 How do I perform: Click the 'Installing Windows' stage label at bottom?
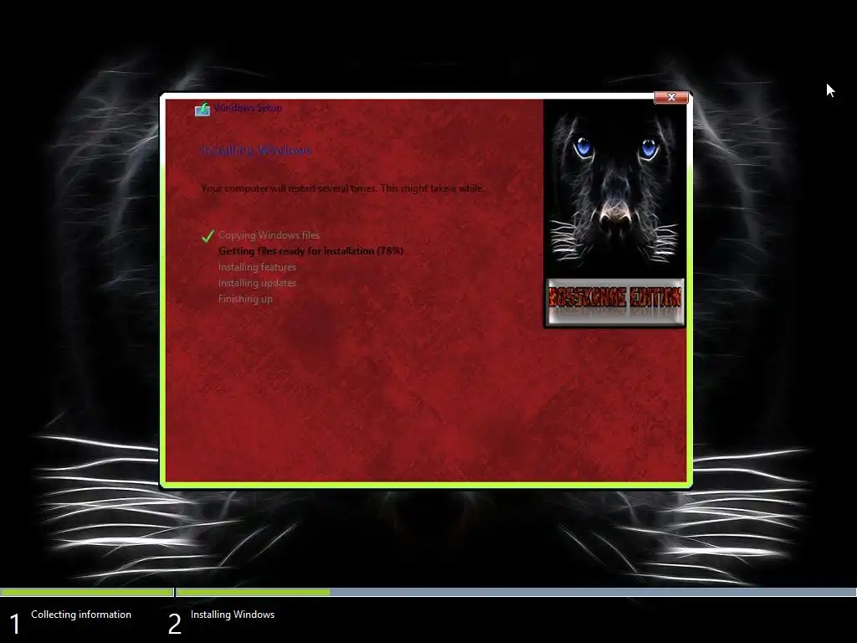click(x=233, y=615)
